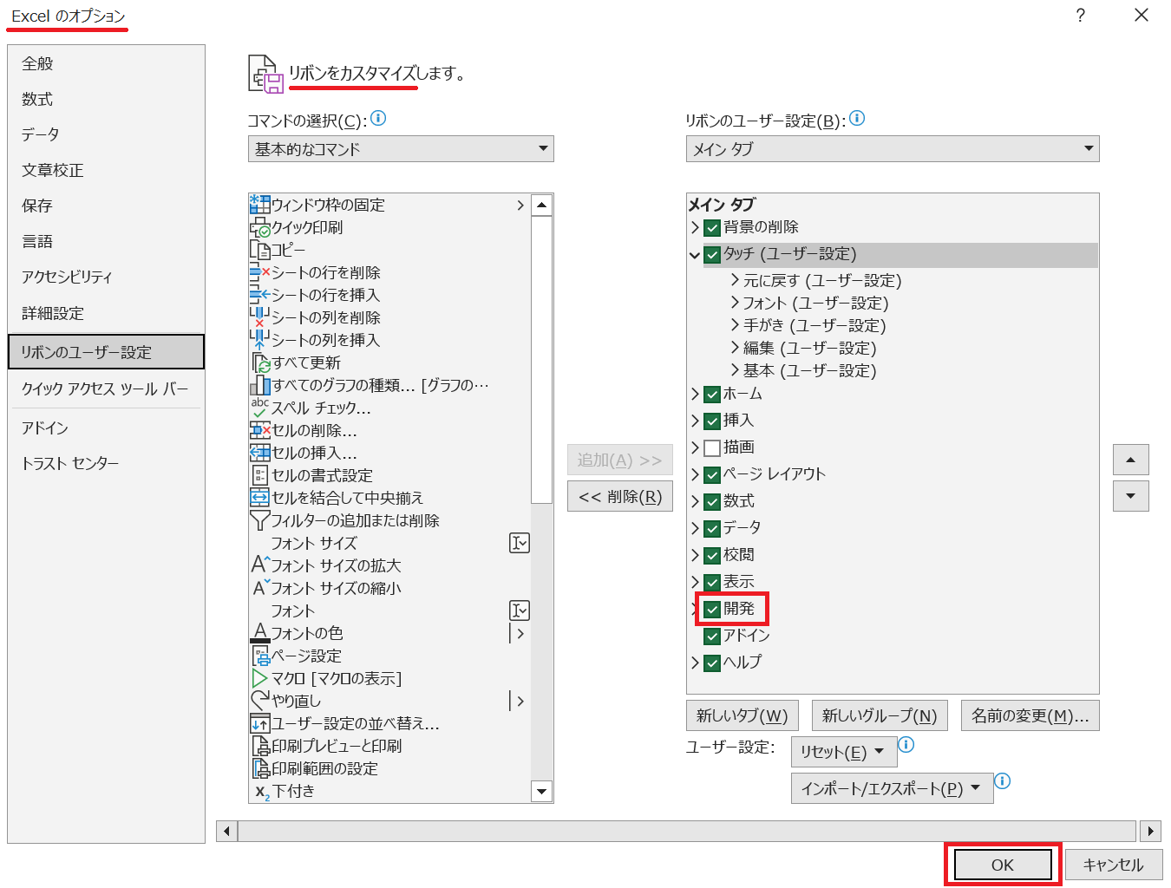
Task: Open the command selection dropdown (基本的なコマンド)
Action: pos(401,149)
